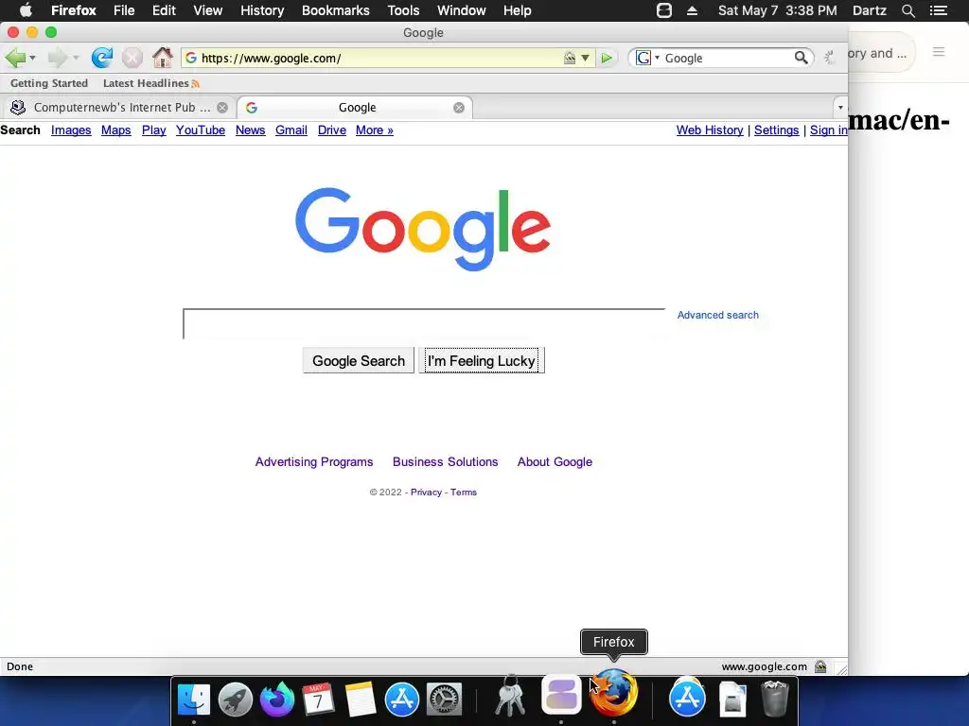This screenshot has height=726, width=969.
Task: Open Advanced search link
Action: point(717,315)
